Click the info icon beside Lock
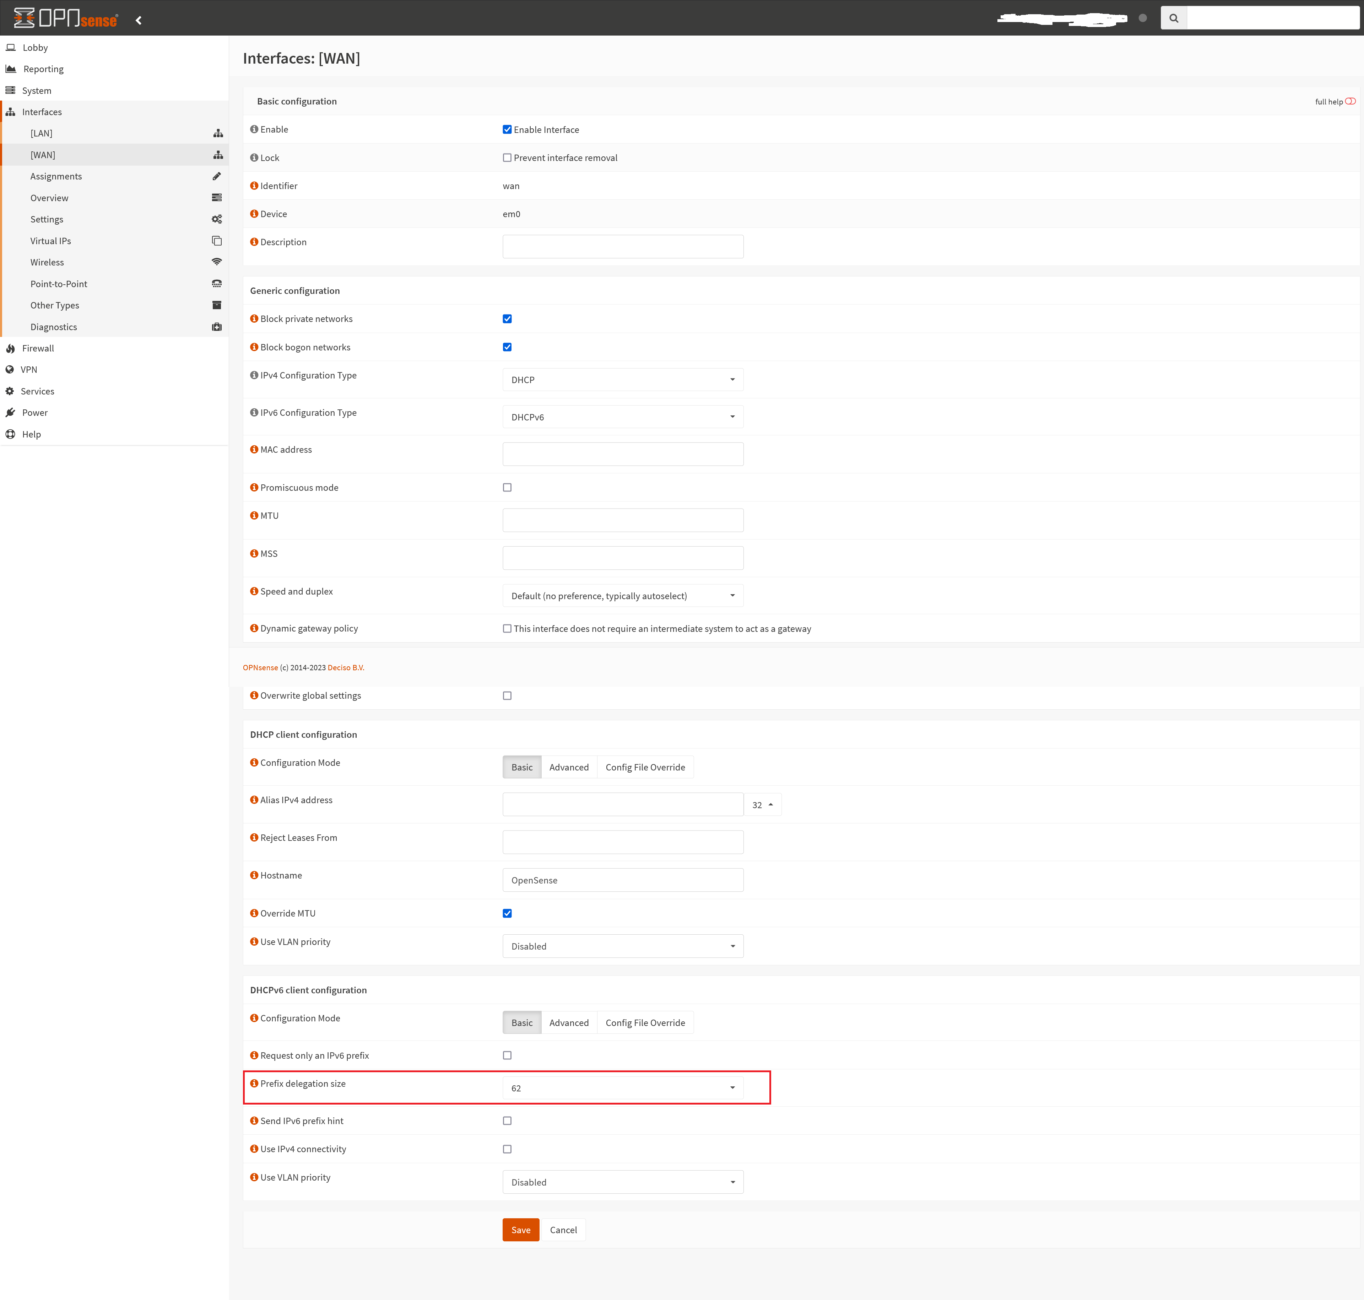Image resolution: width=1364 pixels, height=1300 pixels. 254,157
